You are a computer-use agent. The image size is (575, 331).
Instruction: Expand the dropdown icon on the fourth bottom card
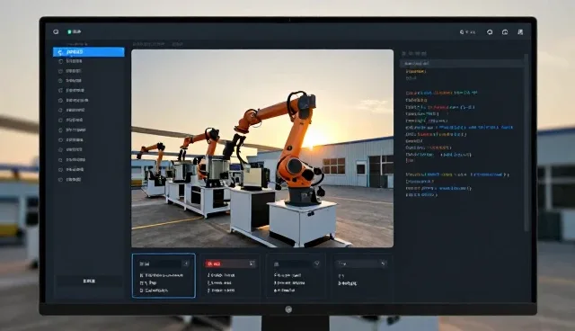pos(383,264)
